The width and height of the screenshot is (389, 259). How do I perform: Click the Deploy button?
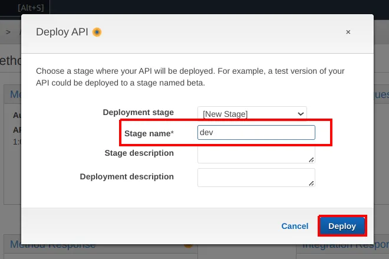click(x=342, y=226)
